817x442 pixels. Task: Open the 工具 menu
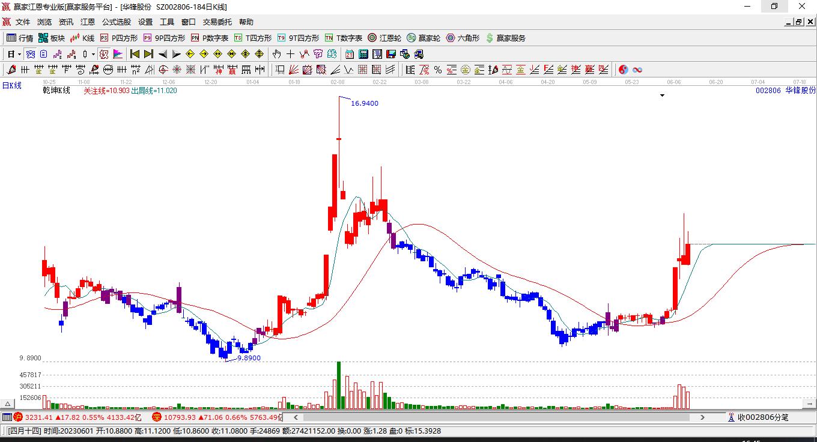tap(167, 22)
